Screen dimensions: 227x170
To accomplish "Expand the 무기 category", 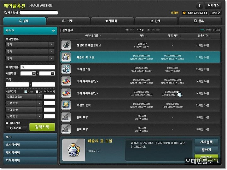I will 30,137.
